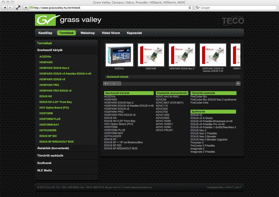
Task: Select the ACEDVio product thumbnail
Action: point(120,55)
